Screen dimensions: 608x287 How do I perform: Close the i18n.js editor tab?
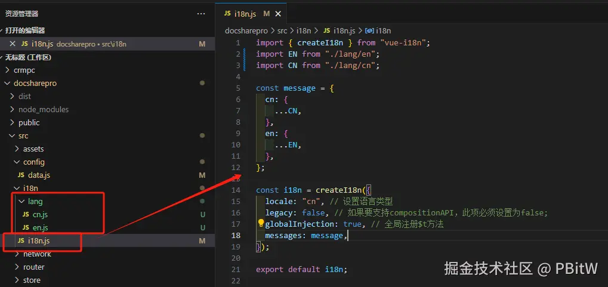(279, 13)
